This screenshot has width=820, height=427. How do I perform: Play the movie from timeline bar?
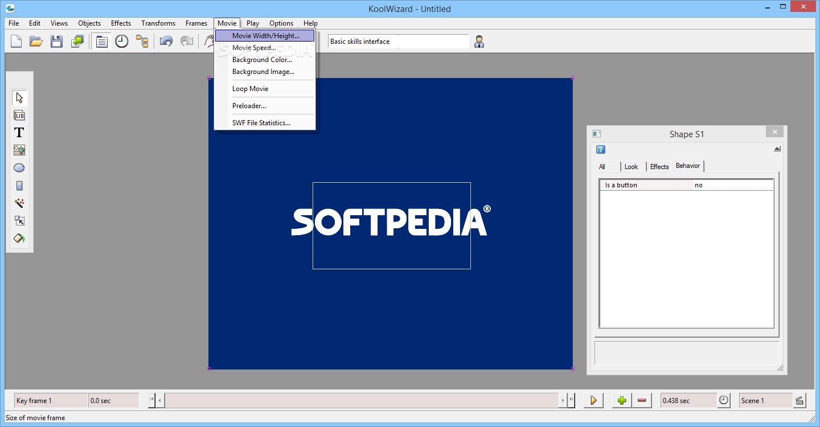(593, 400)
